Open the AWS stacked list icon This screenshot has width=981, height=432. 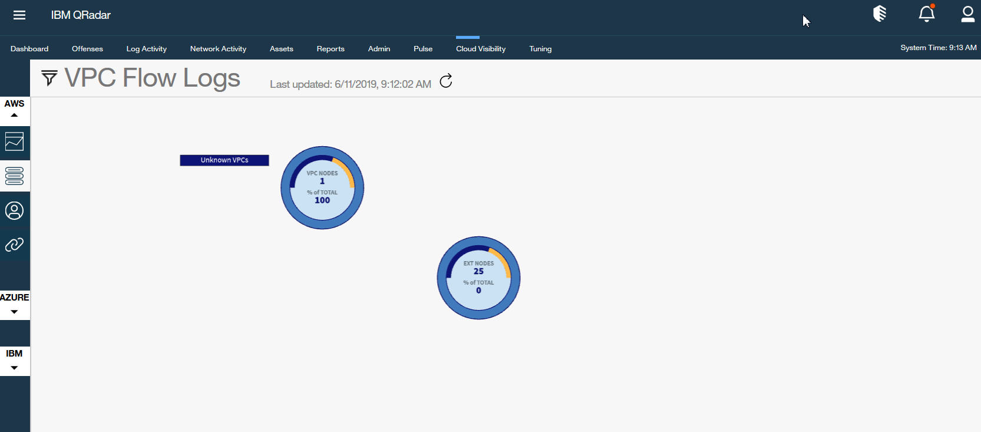[15, 176]
